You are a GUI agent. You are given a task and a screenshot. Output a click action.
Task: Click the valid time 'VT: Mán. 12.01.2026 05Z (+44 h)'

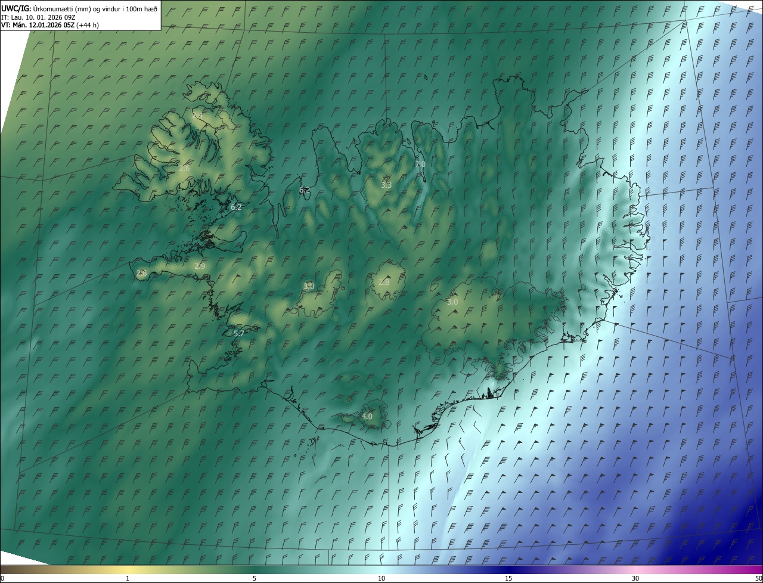pyautogui.click(x=51, y=25)
